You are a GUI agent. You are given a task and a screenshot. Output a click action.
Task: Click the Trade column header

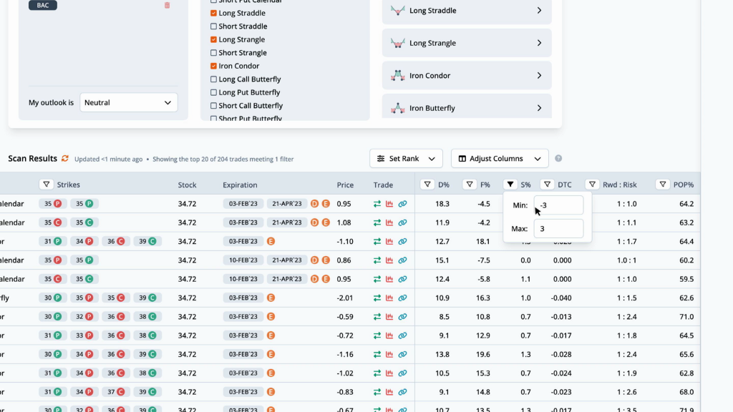click(383, 185)
